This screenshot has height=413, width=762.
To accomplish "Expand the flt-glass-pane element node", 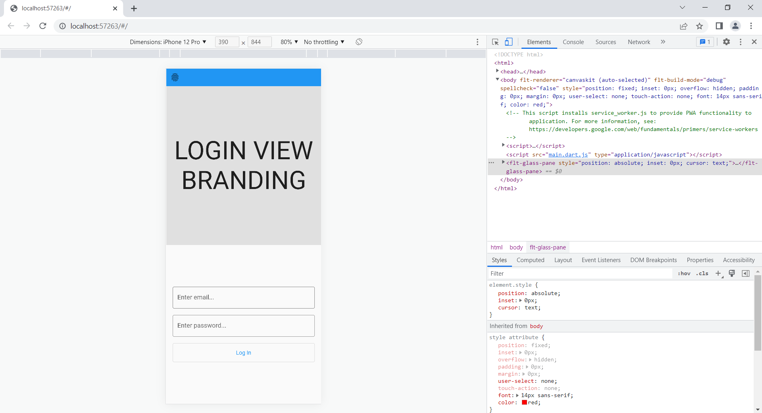I will (x=503, y=162).
